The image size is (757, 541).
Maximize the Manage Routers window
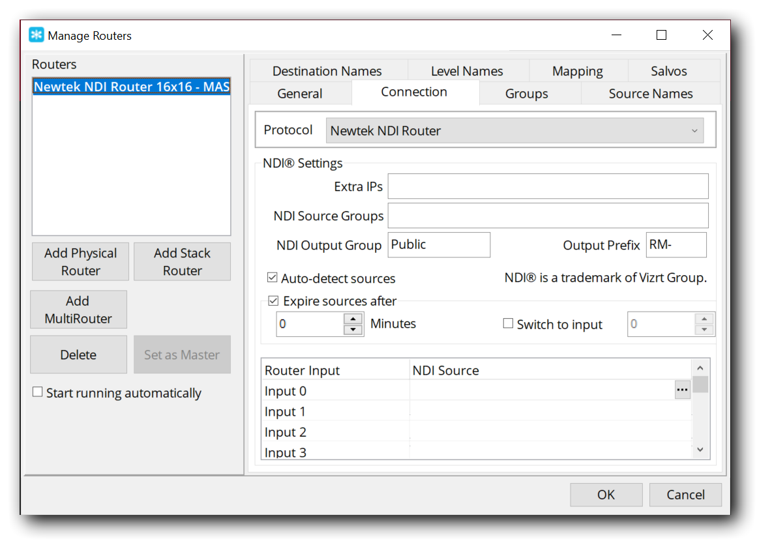[x=661, y=35]
